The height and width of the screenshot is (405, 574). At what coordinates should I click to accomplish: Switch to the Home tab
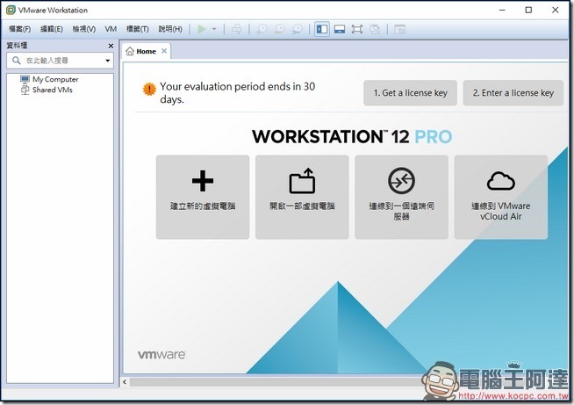[146, 51]
